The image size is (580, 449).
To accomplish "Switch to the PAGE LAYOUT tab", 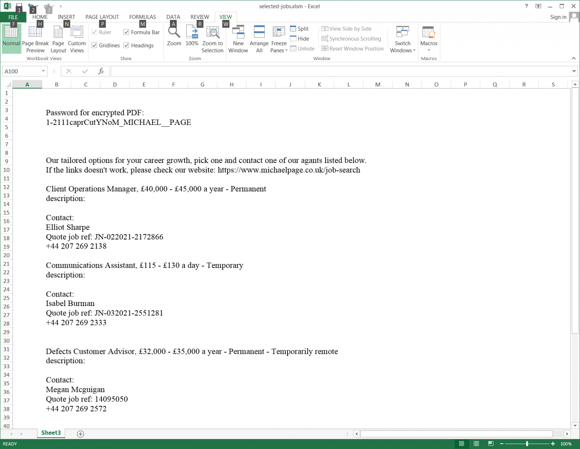I will (x=102, y=17).
